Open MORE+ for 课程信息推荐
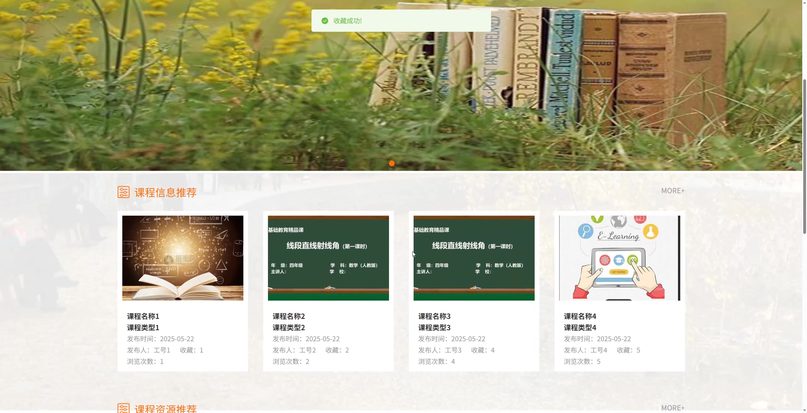807x413 pixels. pyautogui.click(x=673, y=191)
